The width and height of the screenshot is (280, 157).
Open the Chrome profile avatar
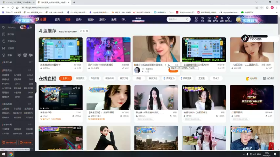(x=272, y=7)
